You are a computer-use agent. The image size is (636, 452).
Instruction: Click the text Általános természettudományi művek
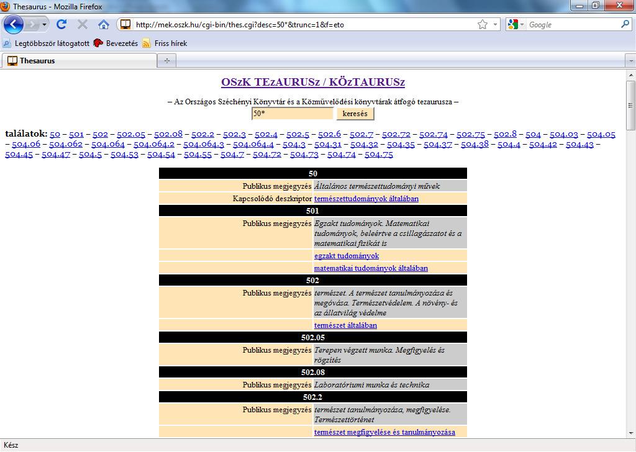[377, 186]
